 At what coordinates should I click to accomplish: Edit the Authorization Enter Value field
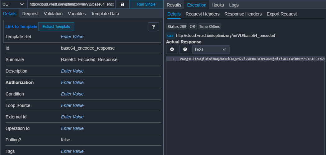point(72,82)
